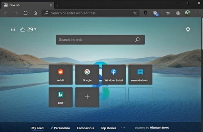Focus the address bar field
The image size is (203, 132).
(x=90, y=13)
